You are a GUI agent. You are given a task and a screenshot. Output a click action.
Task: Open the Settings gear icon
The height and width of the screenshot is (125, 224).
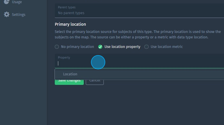pos(6,14)
